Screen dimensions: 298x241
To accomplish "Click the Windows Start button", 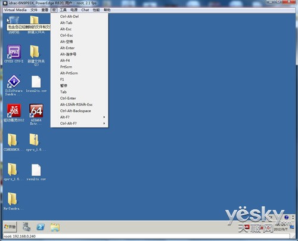I will coord(10,227).
